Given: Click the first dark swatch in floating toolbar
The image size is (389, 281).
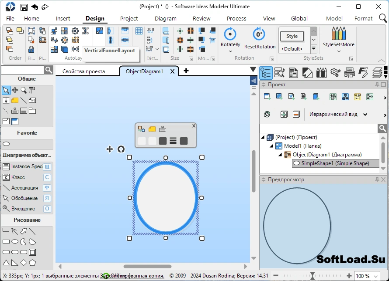Looking at the screenshot, I should click(163, 141).
